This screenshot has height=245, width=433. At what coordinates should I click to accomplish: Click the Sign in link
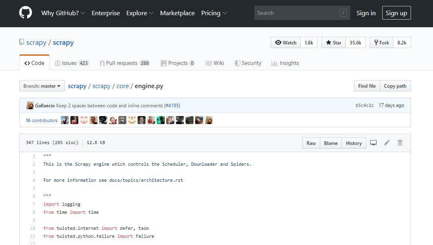coord(366,13)
